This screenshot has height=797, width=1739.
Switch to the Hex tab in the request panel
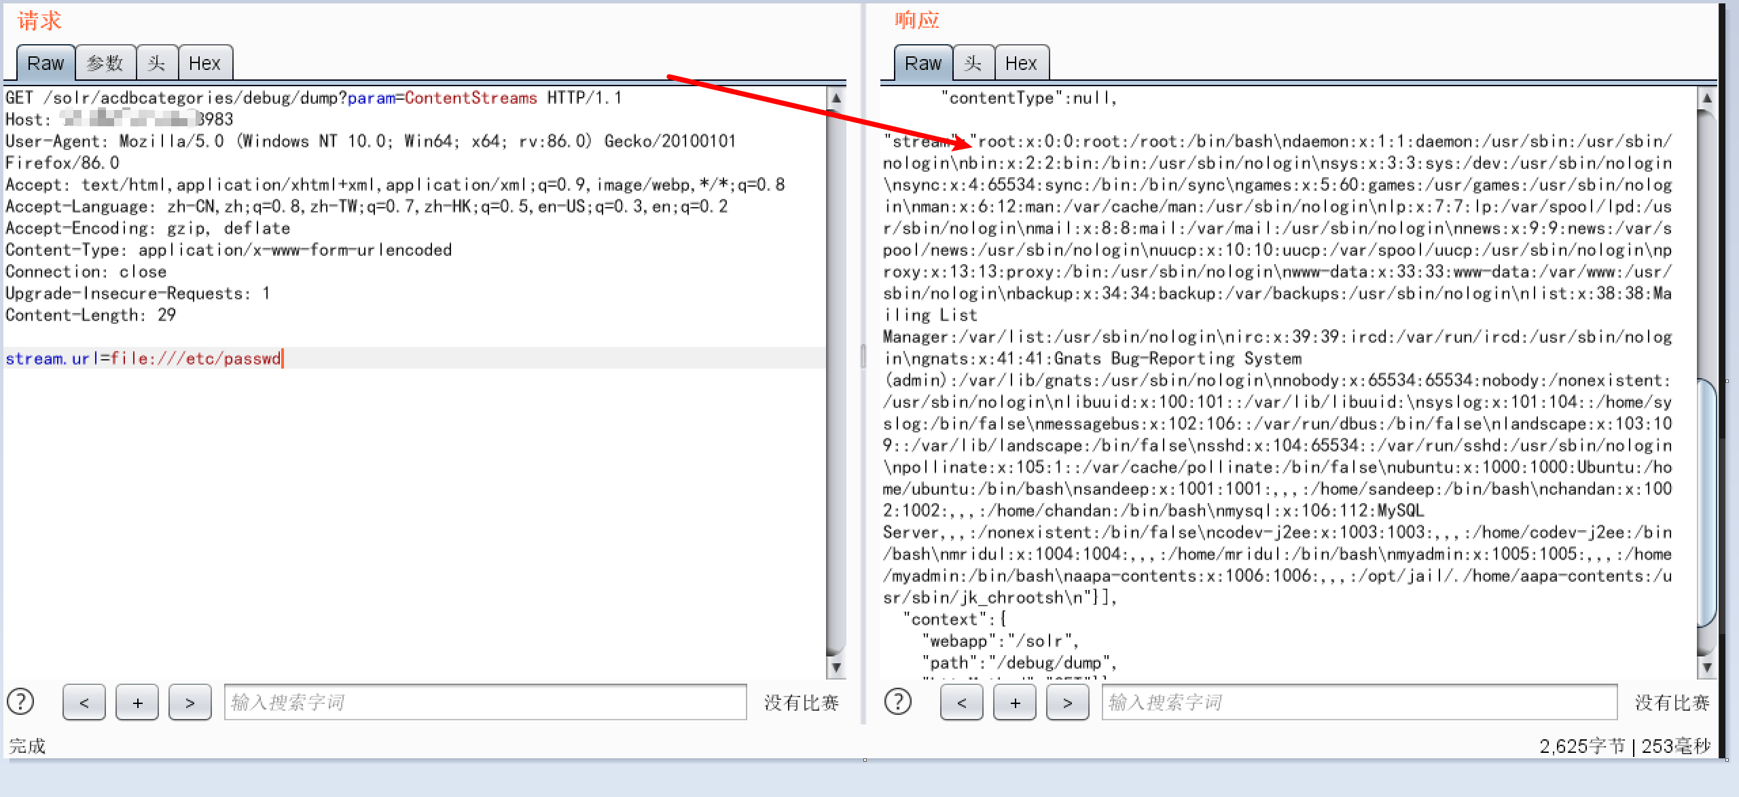click(206, 62)
